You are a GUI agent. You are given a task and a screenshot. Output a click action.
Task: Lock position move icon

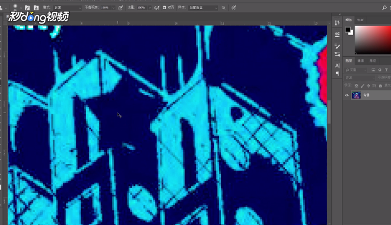(x=369, y=86)
